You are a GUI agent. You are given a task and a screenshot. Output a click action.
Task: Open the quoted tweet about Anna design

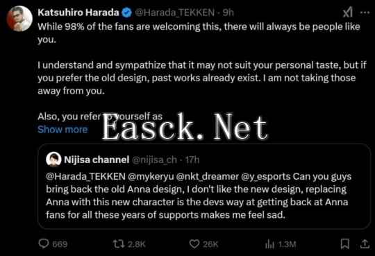point(204,187)
